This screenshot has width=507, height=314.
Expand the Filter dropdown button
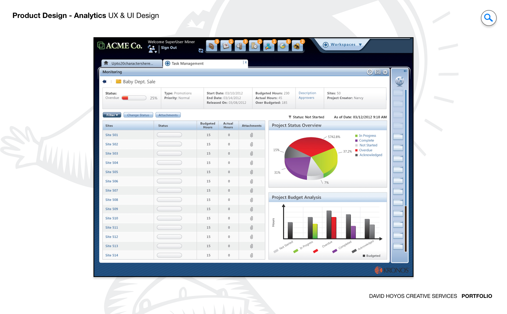point(112,115)
